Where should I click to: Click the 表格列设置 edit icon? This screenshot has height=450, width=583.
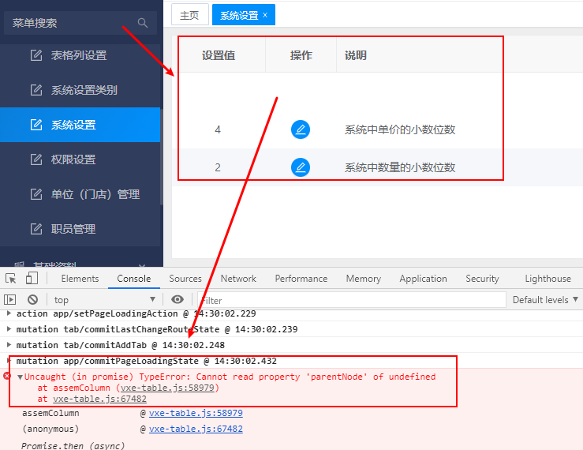[x=36, y=55]
